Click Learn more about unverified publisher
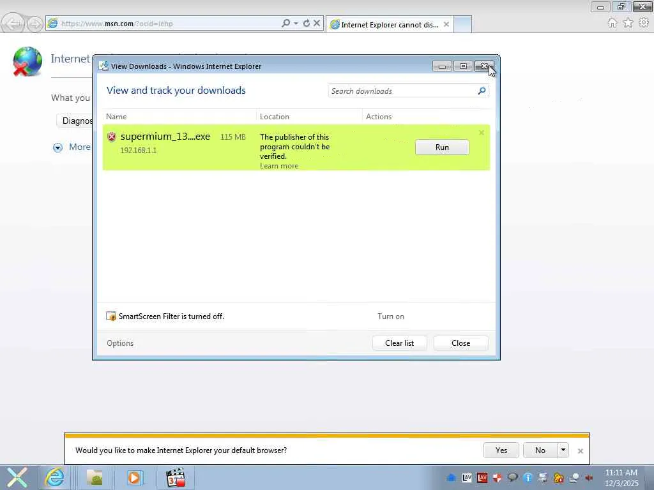Image resolution: width=654 pixels, height=490 pixels. [x=279, y=166]
